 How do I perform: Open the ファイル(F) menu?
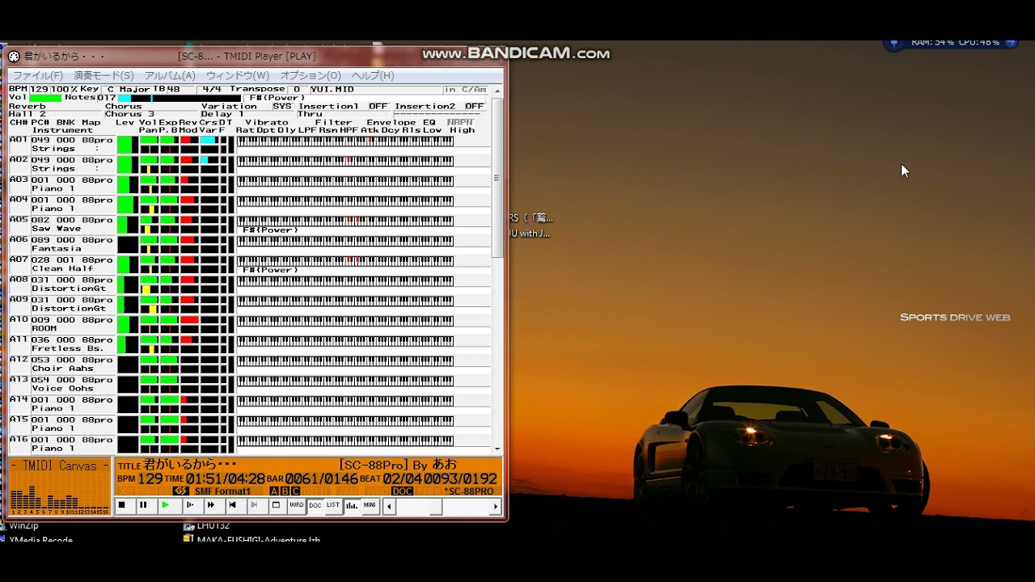(x=37, y=75)
